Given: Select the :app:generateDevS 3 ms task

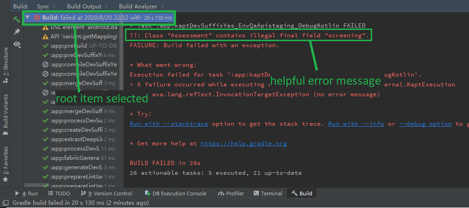Looking at the screenshot, I should click(x=80, y=167).
